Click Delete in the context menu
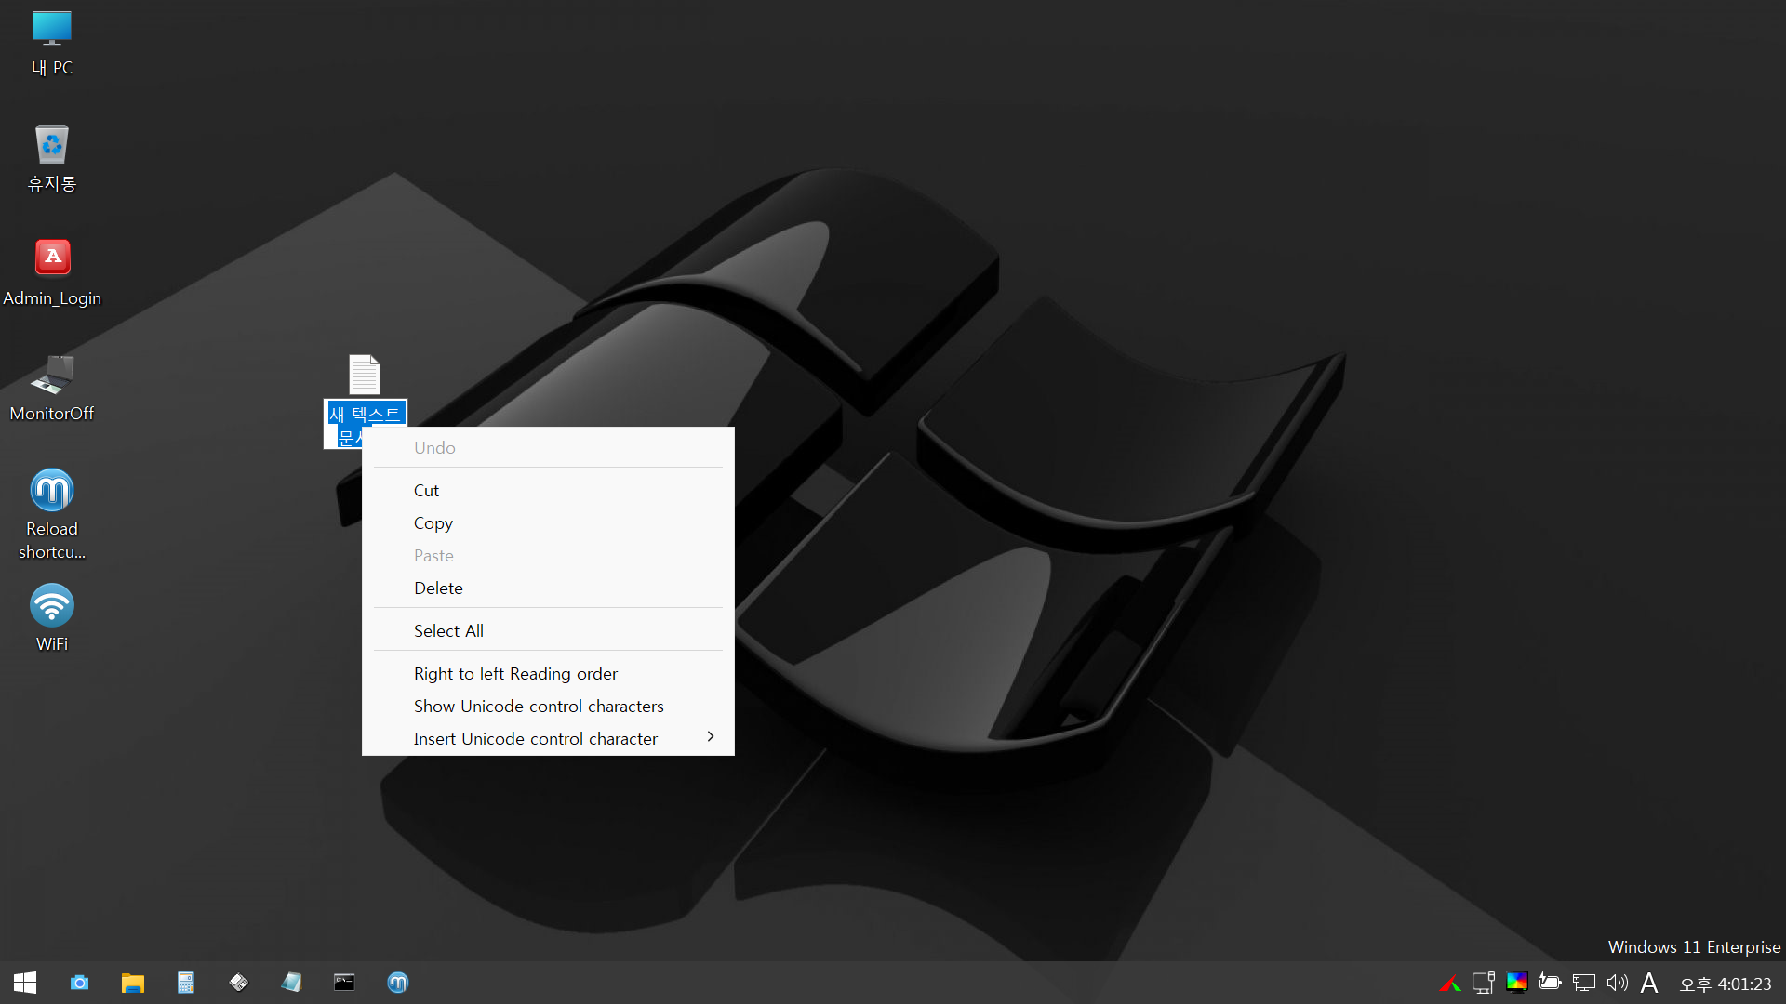The height and width of the screenshot is (1004, 1786). pyautogui.click(x=438, y=588)
